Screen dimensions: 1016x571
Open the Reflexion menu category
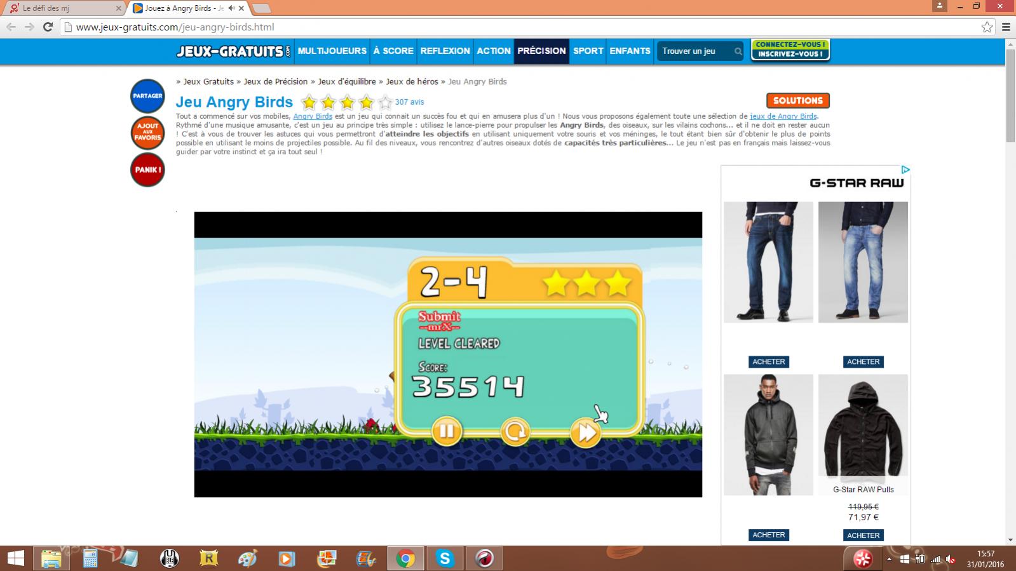pos(445,51)
